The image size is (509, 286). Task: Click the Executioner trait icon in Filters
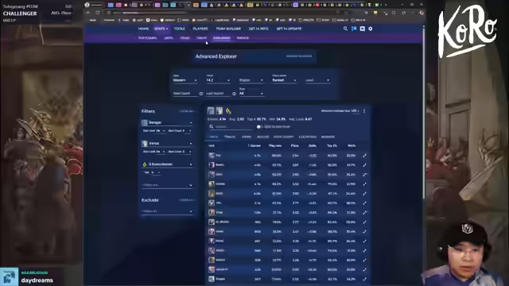[145, 164]
